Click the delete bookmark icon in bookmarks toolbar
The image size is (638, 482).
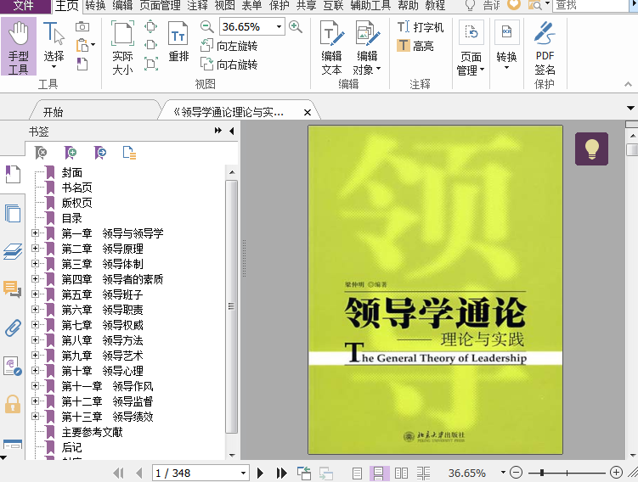coord(41,153)
